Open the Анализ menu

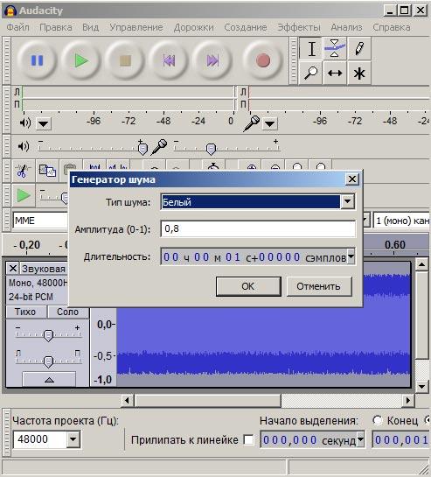[x=346, y=27]
